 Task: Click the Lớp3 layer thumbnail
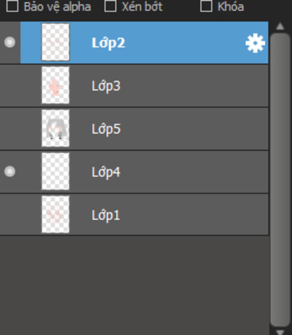pyautogui.click(x=55, y=85)
